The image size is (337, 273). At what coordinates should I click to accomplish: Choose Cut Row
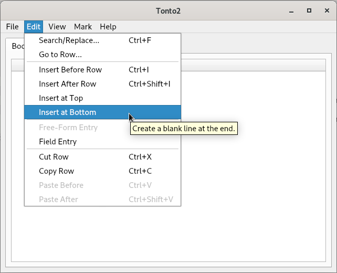point(54,157)
